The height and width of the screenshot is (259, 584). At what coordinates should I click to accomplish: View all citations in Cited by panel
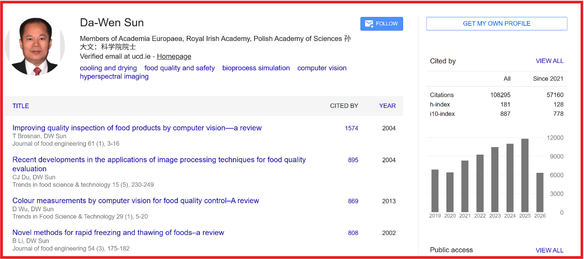[x=550, y=61]
